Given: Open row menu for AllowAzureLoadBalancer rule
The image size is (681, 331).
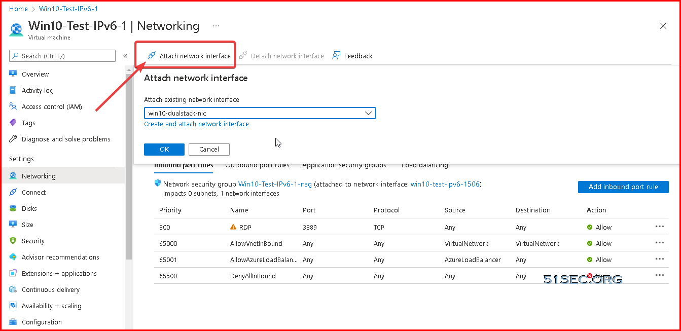Looking at the screenshot, I should (660, 259).
